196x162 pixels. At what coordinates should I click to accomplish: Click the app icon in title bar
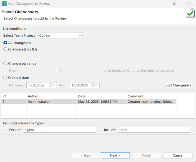(x=4, y=3)
